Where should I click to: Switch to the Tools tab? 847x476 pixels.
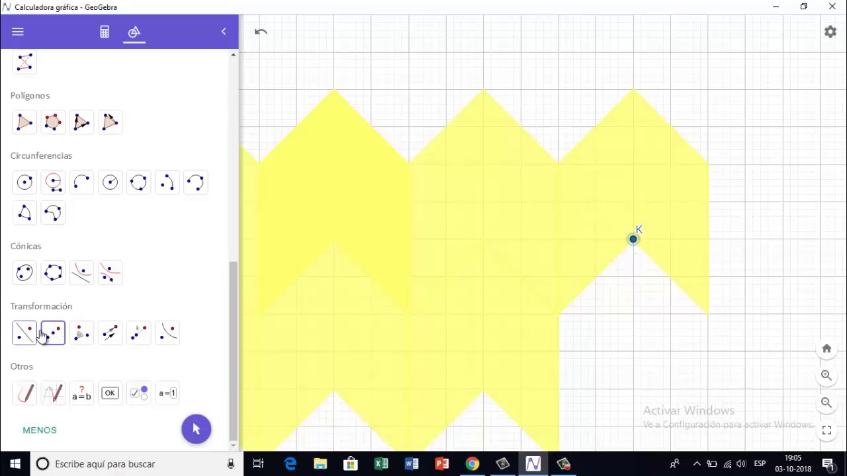pyautogui.click(x=134, y=32)
